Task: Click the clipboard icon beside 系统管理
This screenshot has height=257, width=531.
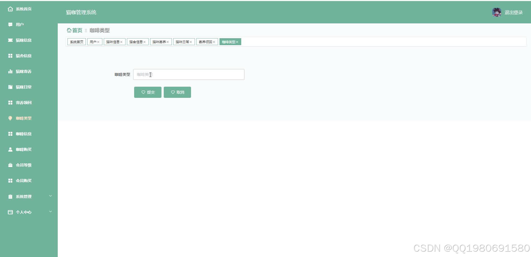Action: coord(10,197)
